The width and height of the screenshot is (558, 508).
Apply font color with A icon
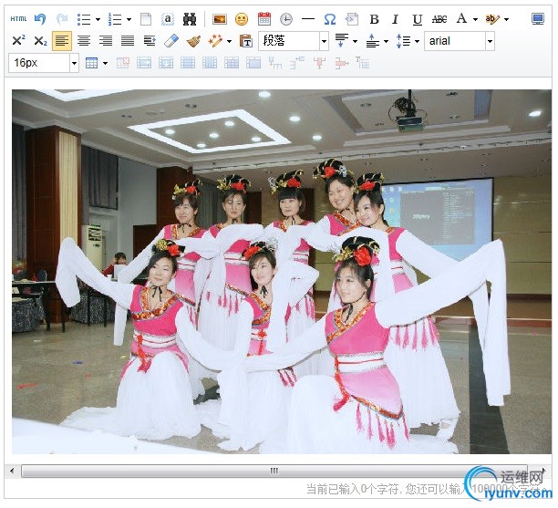point(461,18)
